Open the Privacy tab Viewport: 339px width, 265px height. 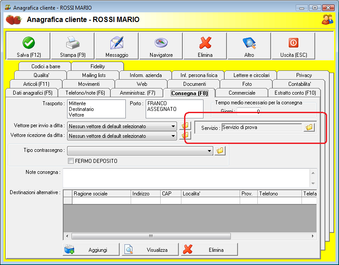point(304,75)
